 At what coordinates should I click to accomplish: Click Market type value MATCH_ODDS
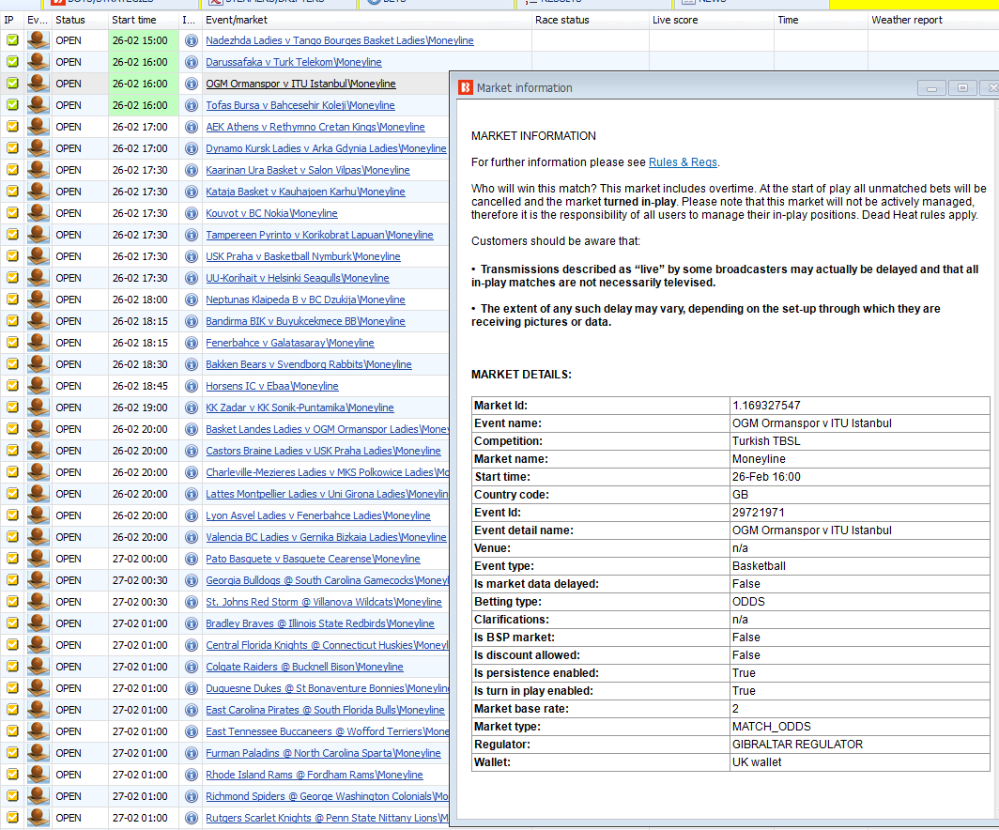coord(772,727)
